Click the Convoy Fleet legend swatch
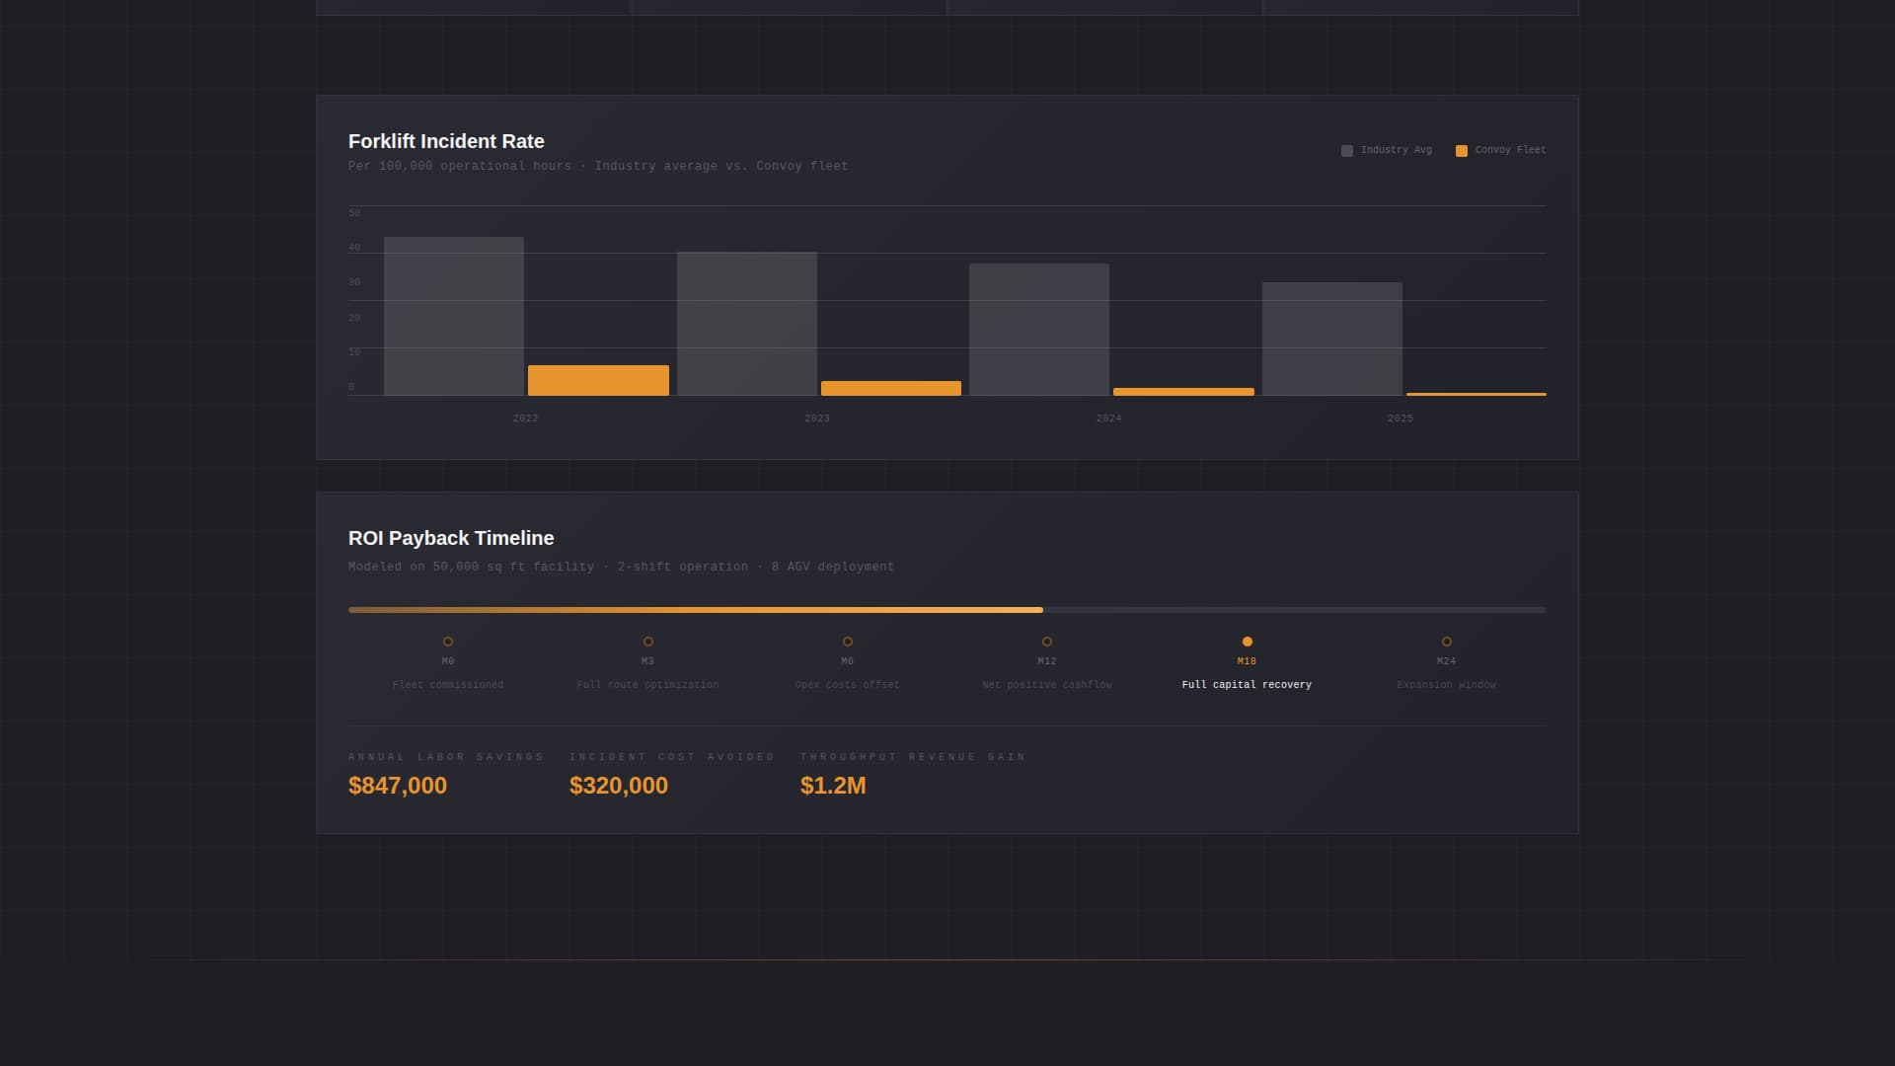1895x1066 pixels. (1462, 151)
